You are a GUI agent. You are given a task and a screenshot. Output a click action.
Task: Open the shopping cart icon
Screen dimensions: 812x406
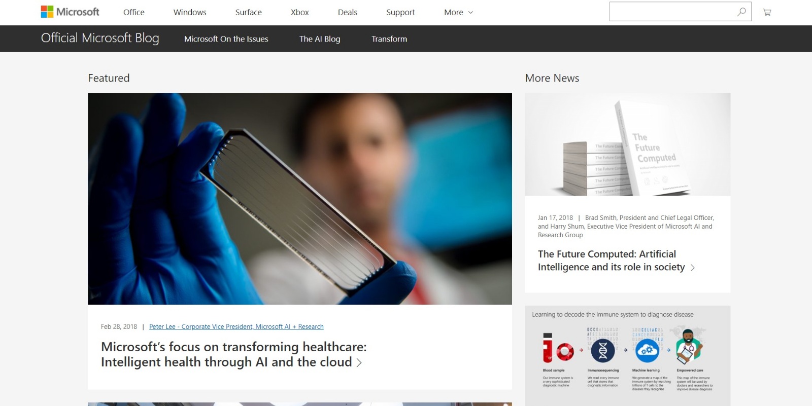coord(767,12)
